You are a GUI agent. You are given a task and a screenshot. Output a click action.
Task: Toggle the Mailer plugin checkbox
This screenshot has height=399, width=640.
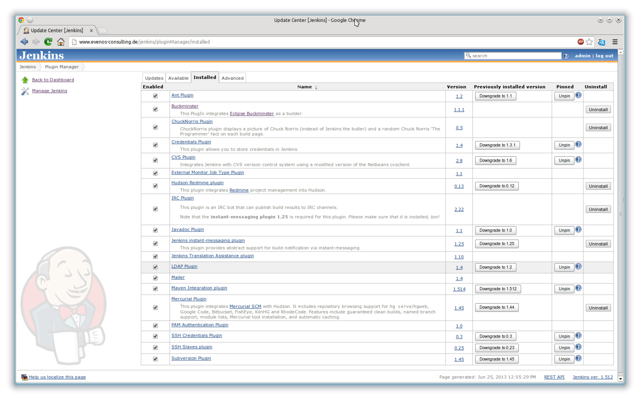click(155, 278)
